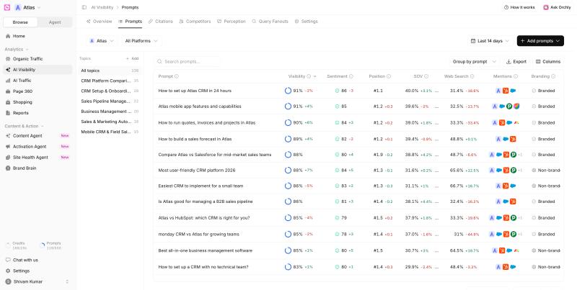Click the AI Visibility sparkle icon

tap(8, 70)
